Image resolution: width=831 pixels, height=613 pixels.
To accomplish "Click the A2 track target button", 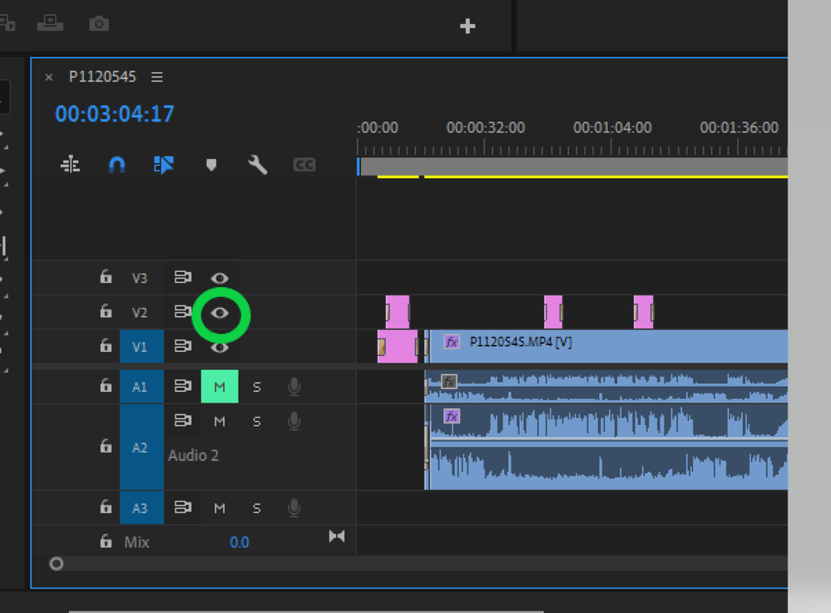I will [141, 447].
